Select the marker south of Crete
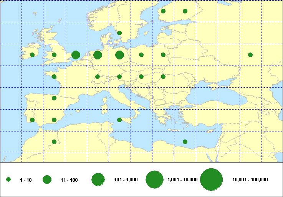The height and width of the screenshot is (197, 283). click(x=185, y=142)
